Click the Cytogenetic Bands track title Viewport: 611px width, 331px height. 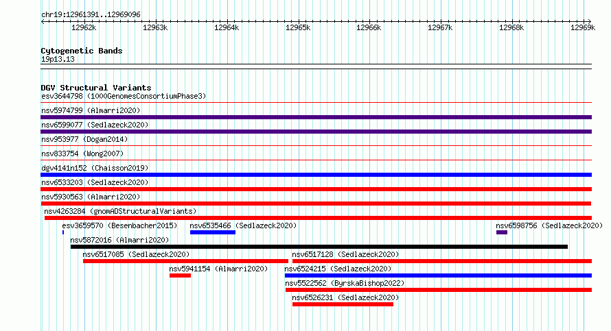[82, 51]
